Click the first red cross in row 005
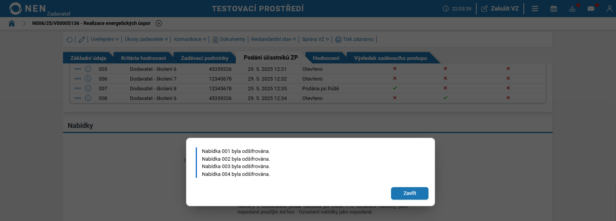Image resolution: width=616 pixels, height=221 pixels. coord(395,68)
